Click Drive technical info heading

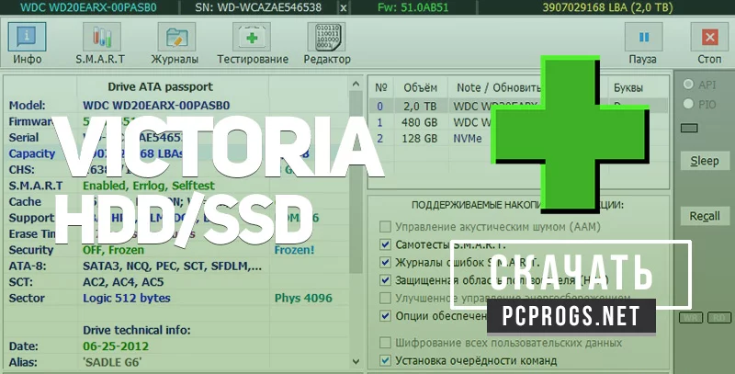point(137,330)
